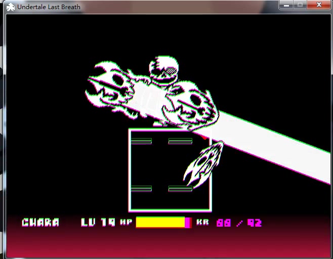Click the window title 'Undertale Last Breath'
Screen dimensions: 333x259
49,7
